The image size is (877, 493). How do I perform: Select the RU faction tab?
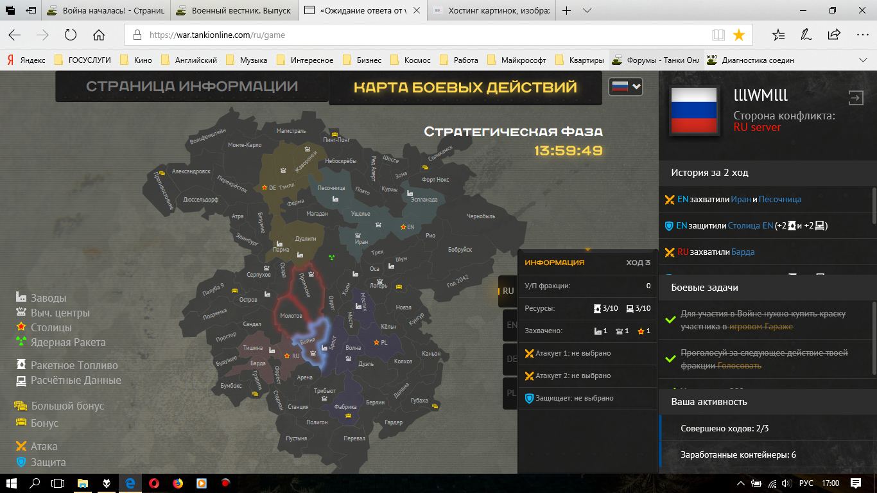pos(508,291)
